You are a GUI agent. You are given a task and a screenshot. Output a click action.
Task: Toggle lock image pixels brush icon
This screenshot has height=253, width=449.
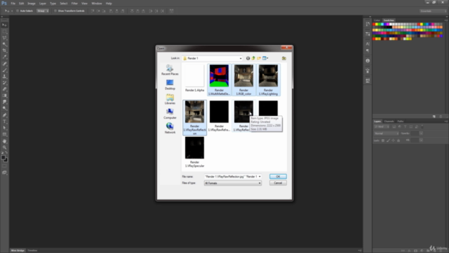388,141
